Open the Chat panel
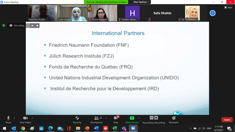 pyautogui.click(x=116, y=119)
